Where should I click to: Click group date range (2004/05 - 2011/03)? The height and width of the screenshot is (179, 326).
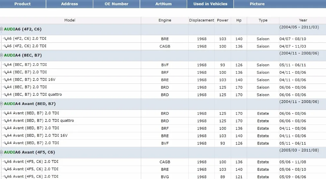click(299, 27)
